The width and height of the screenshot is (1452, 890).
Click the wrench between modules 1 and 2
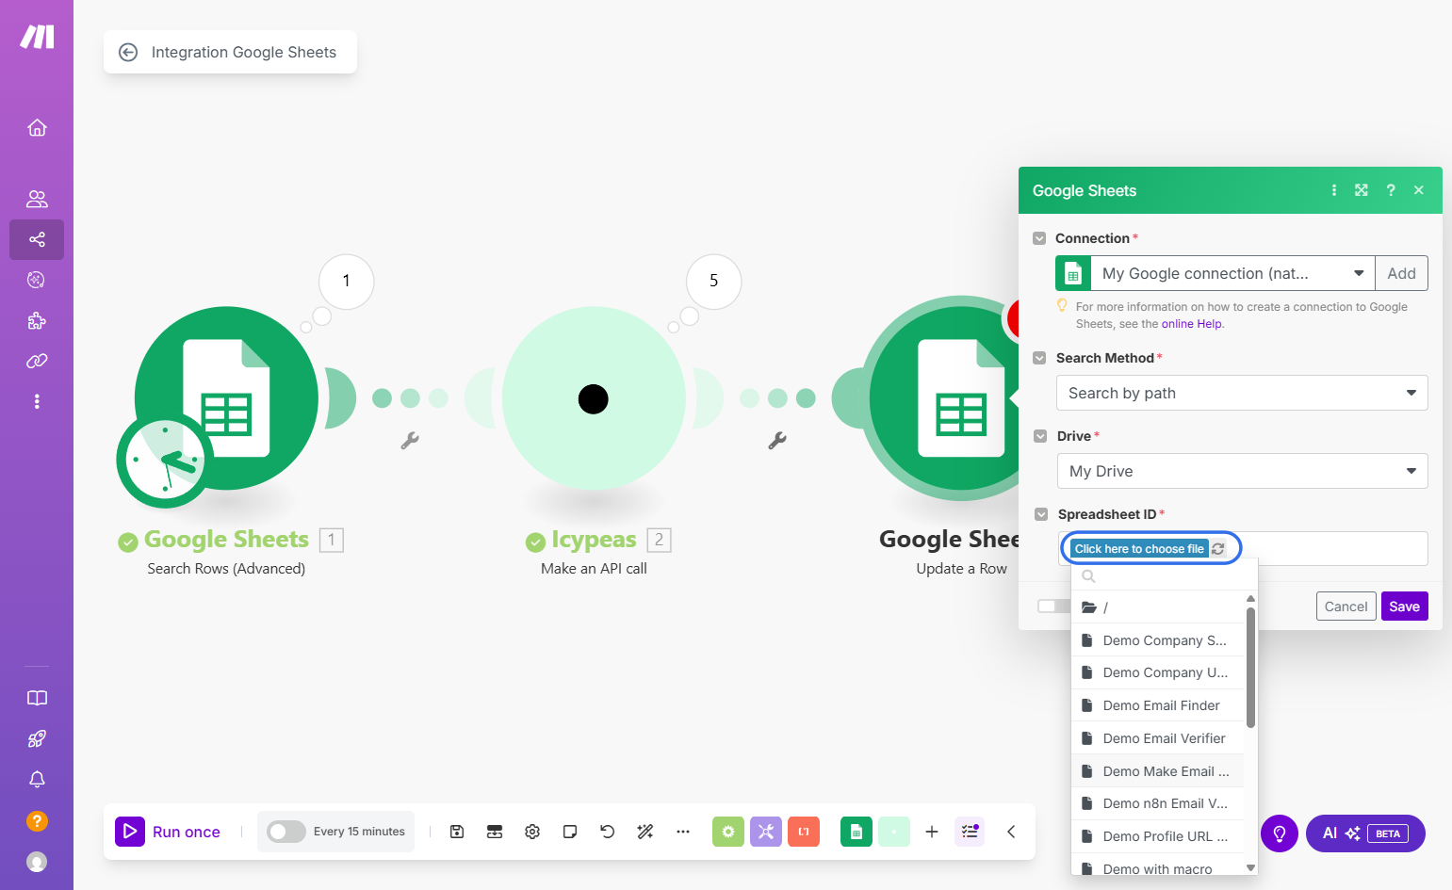(410, 440)
